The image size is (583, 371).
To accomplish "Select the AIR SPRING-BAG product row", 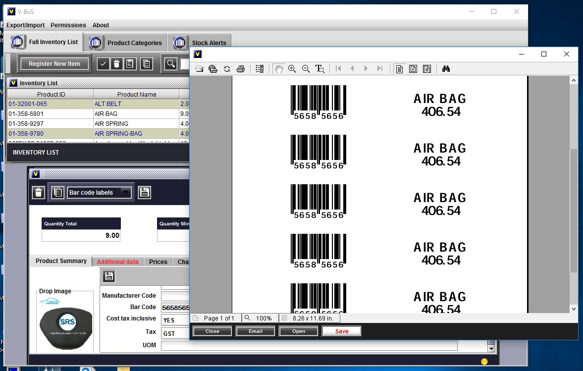I will point(98,133).
